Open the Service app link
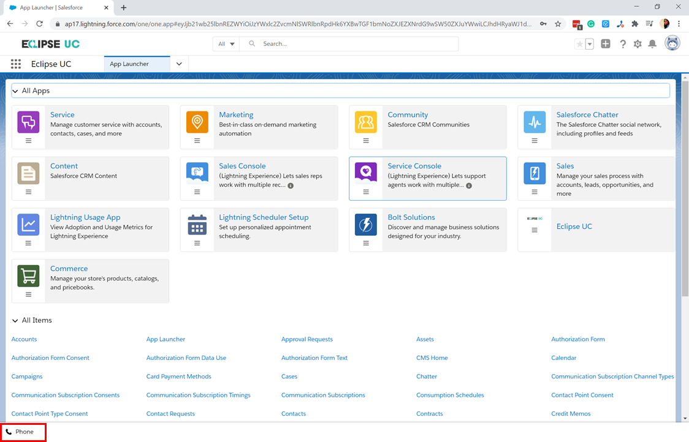Viewport: 689px width, 442px height. tap(63, 114)
